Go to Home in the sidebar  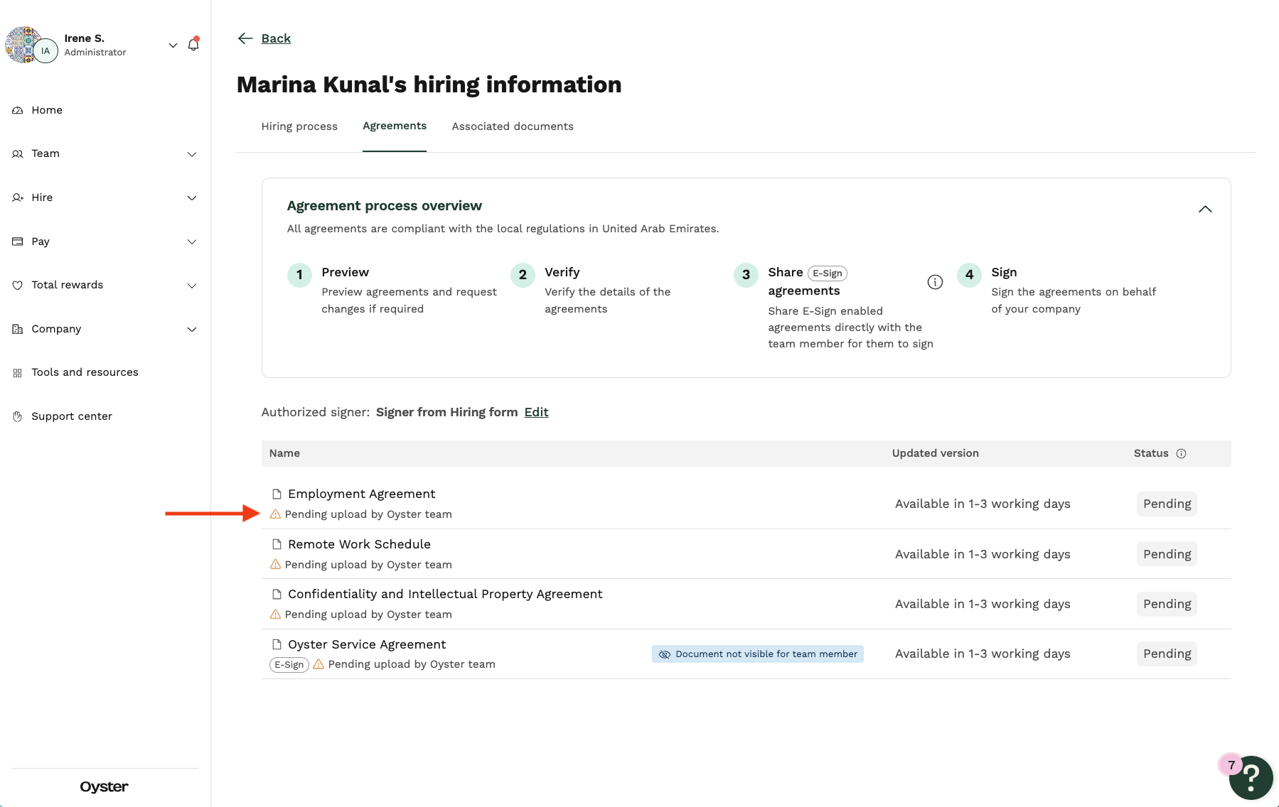point(47,110)
